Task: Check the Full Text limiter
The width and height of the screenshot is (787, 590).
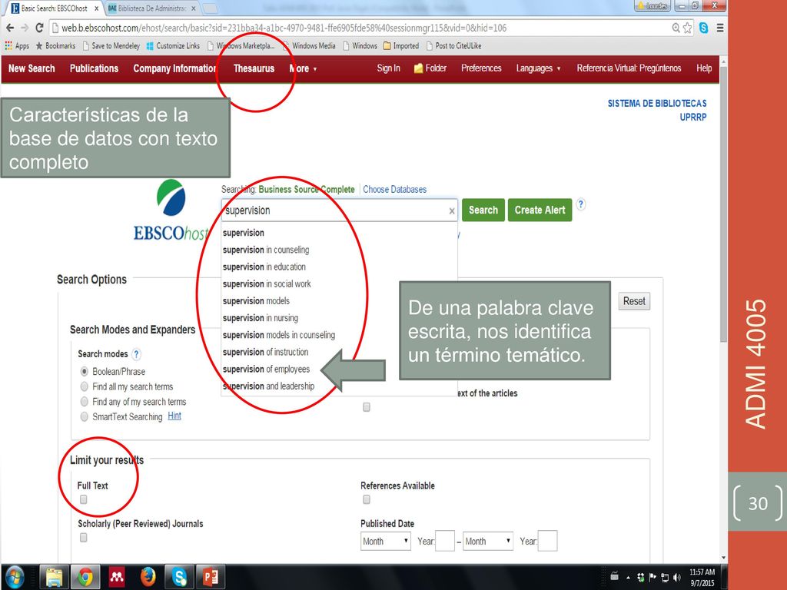Action: (83, 499)
